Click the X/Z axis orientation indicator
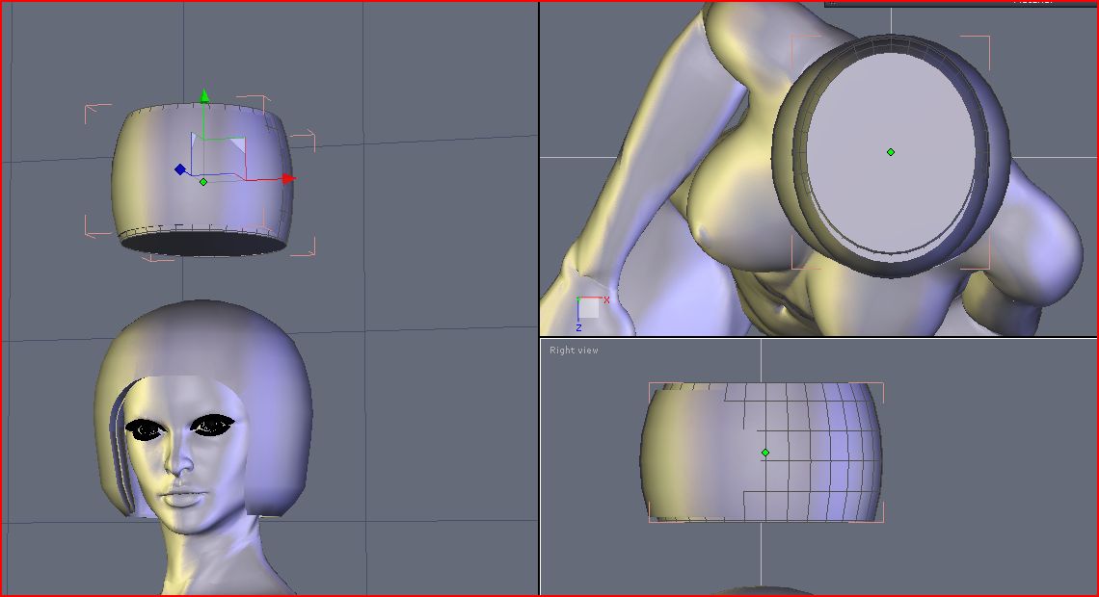Image resolution: width=1099 pixels, height=597 pixels. coord(592,313)
